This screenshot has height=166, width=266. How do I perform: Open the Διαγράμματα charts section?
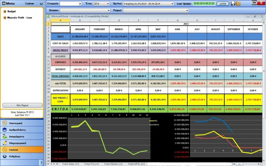pos(22,136)
